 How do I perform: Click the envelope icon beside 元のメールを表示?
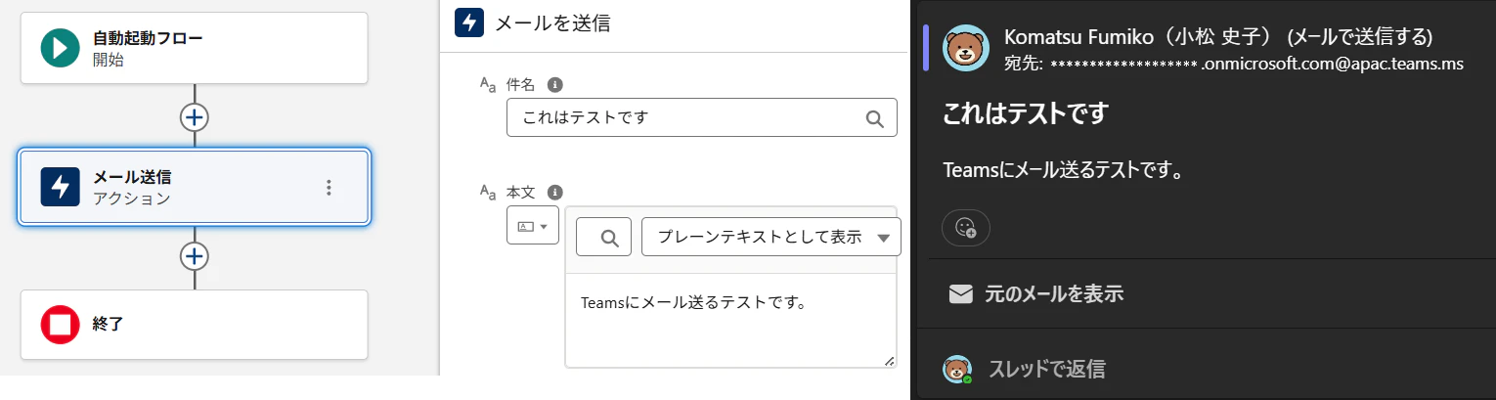(x=961, y=293)
